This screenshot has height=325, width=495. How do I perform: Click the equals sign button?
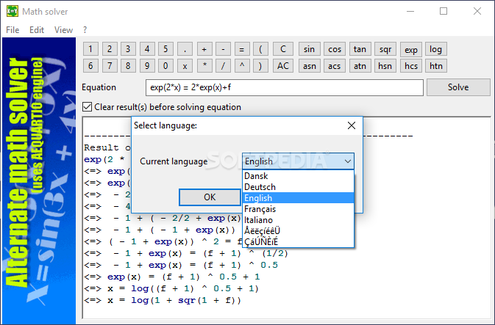click(x=242, y=49)
